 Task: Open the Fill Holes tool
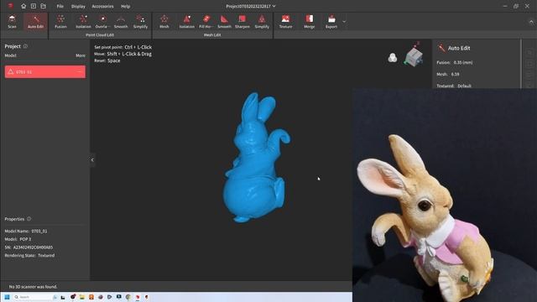tap(206, 22)
